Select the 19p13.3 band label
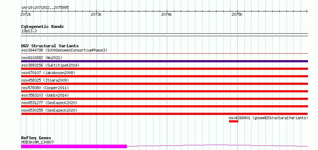This screenshot has height=150, width=318. pos(29,31)
